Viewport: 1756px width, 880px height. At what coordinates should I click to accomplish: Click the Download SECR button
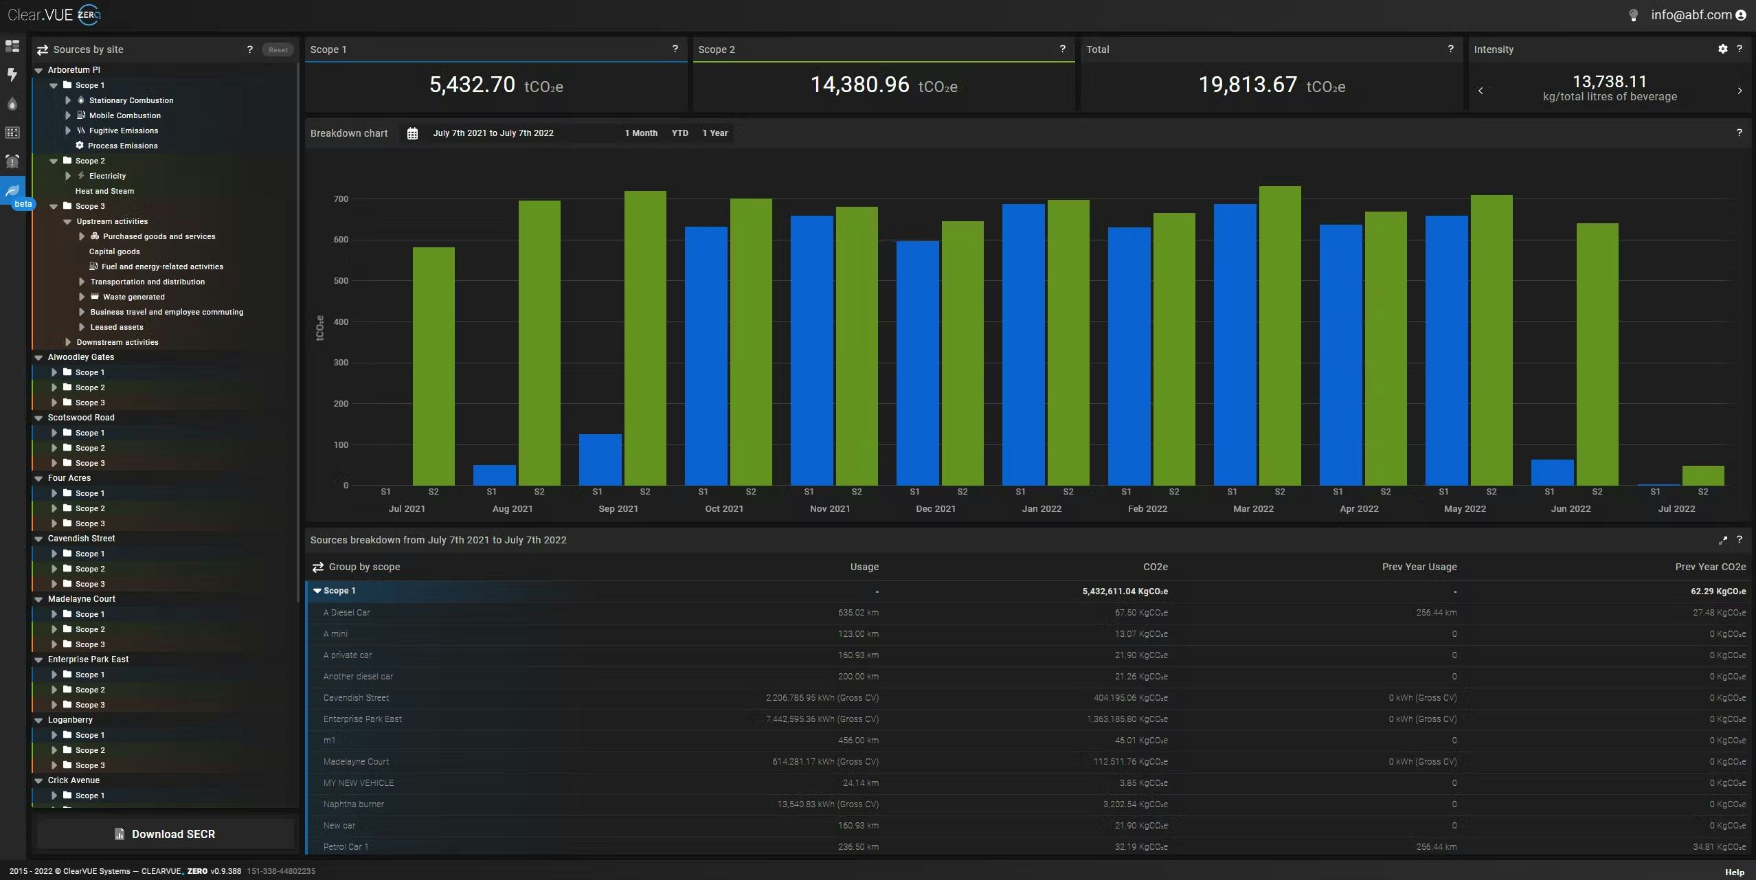pos(164,834)
